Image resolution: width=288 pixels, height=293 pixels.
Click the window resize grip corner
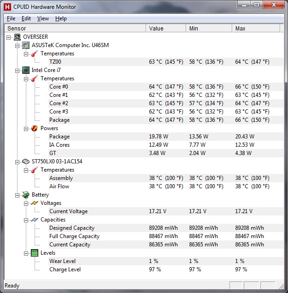[x=281, y=286]
